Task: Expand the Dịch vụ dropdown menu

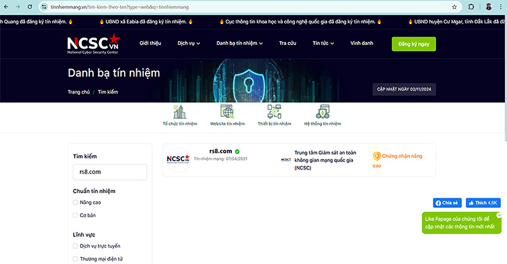Action: tap(189, 43)
